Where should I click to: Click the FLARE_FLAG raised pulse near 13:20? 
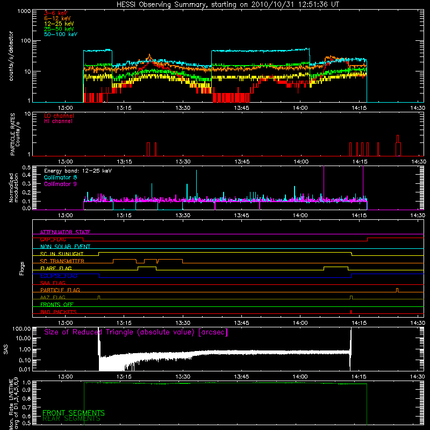(x=147, y=268)
